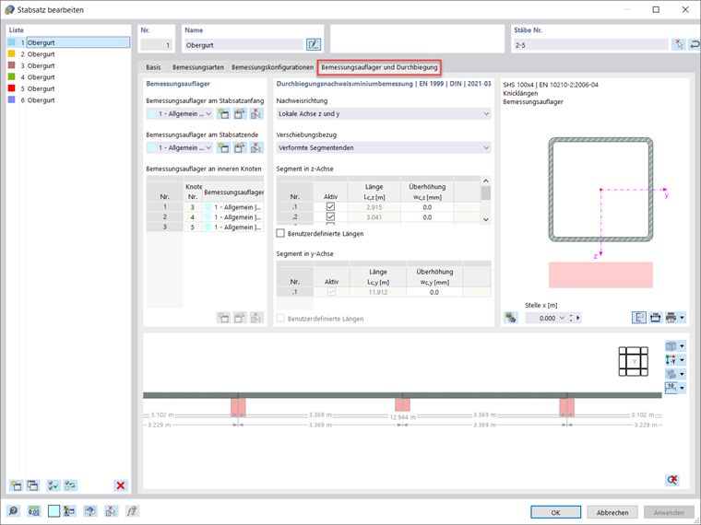Toggle axes display icon under section preview
This screenshot has width=701, height=525.
(x=639, y=318)
